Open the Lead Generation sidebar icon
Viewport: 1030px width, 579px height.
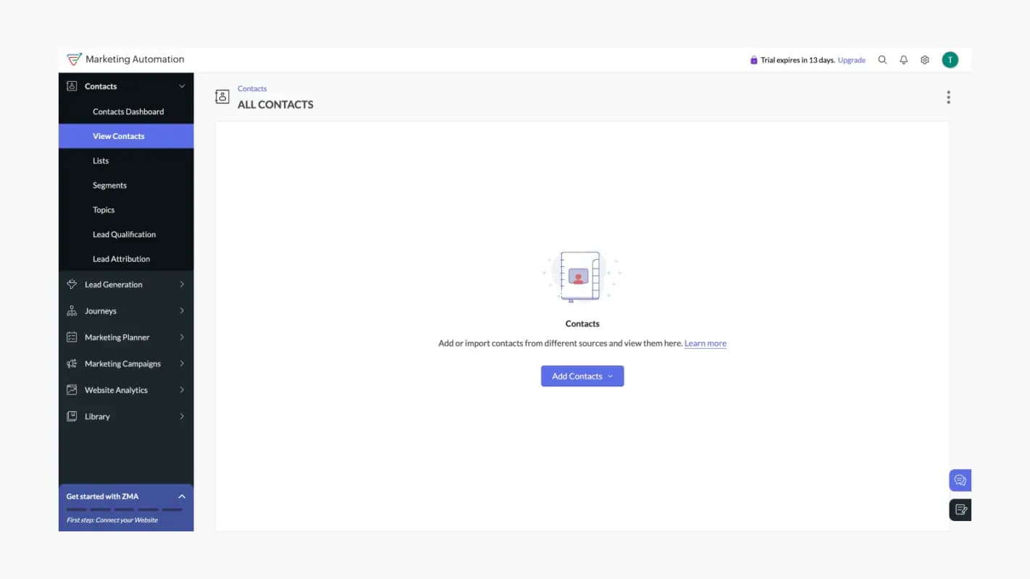(72, 284)
